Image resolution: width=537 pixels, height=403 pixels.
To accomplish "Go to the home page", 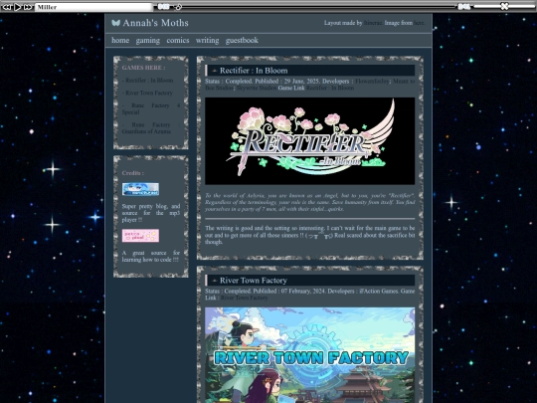I will click(120, 40).
